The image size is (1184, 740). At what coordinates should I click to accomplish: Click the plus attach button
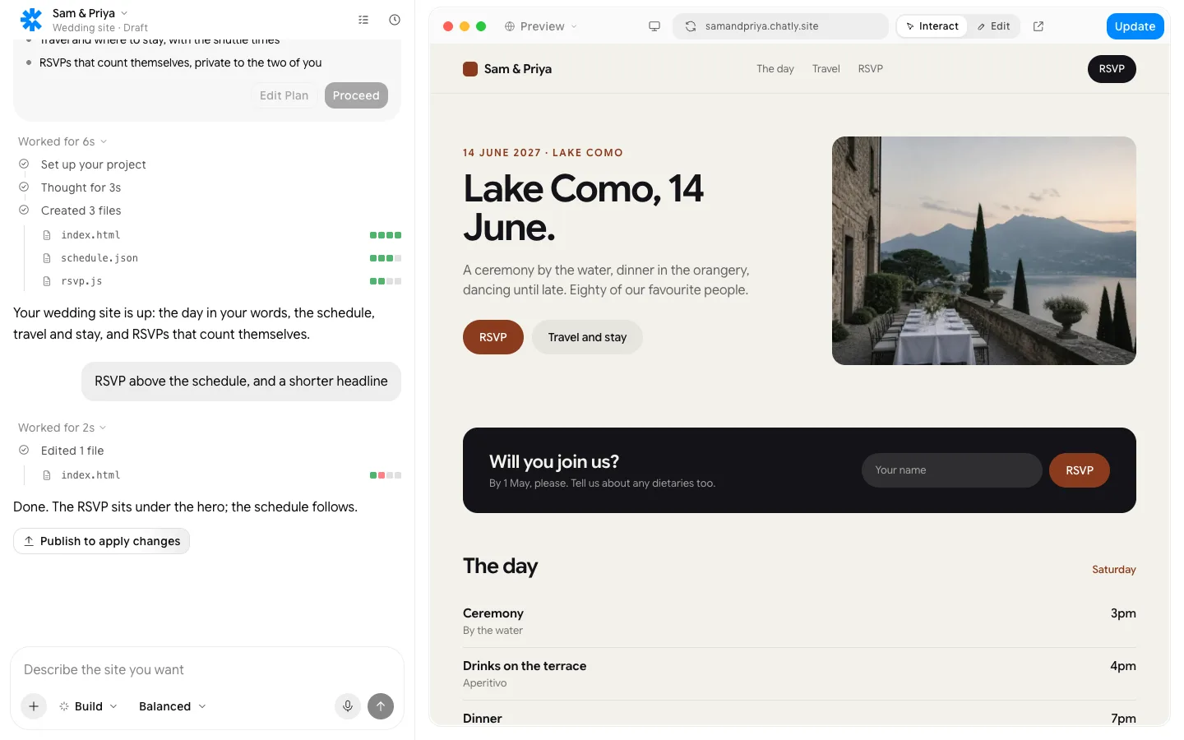click(34, 705)
